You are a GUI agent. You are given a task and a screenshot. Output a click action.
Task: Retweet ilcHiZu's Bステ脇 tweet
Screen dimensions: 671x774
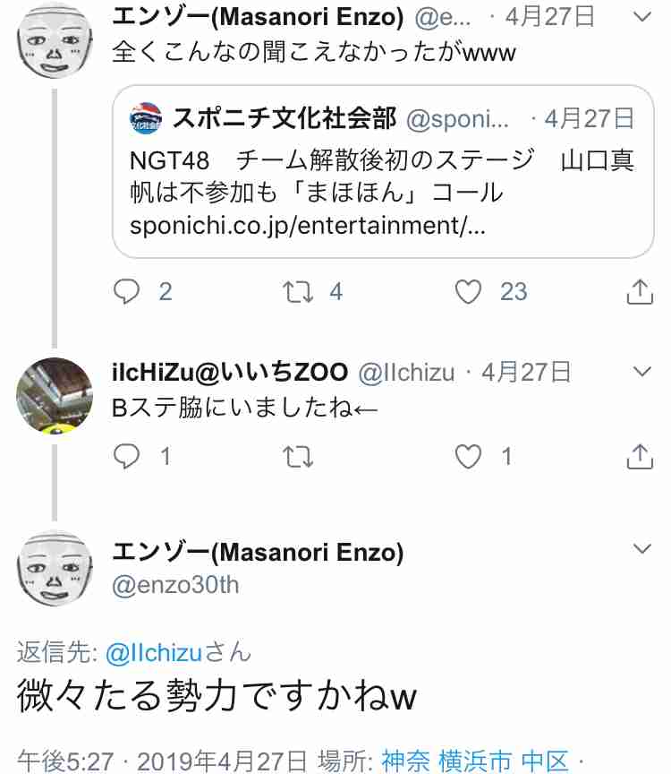point(298,456)
